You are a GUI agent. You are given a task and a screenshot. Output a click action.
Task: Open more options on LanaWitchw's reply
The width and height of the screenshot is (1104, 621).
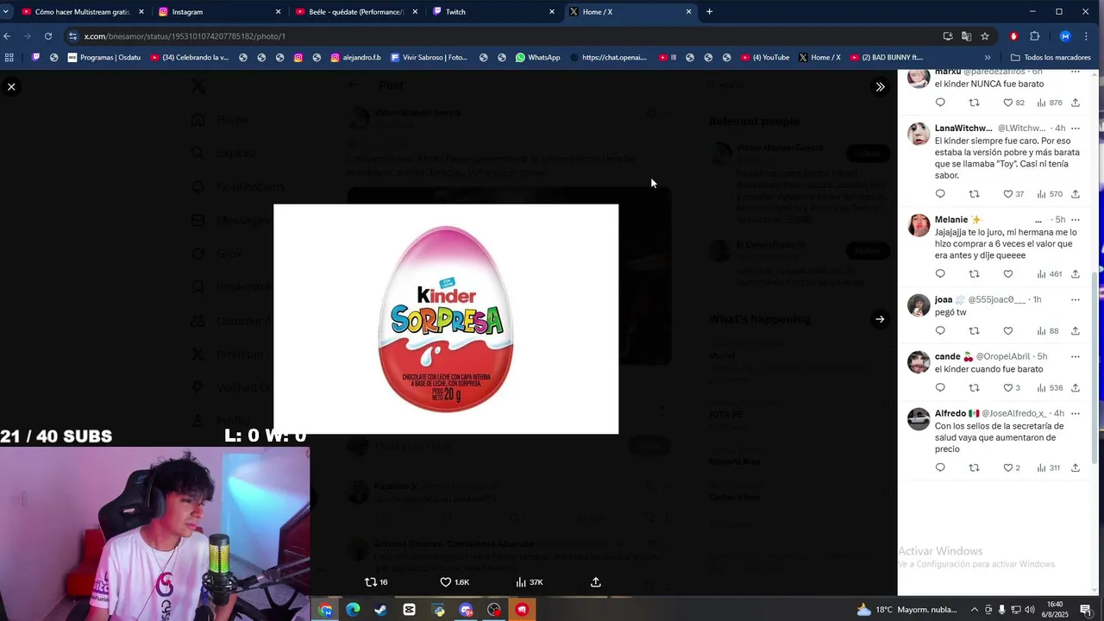tap(1076, 129)
